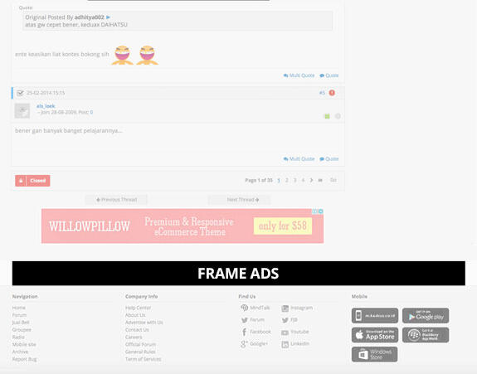Click Quote below the emoticon post

click(329, 75)
